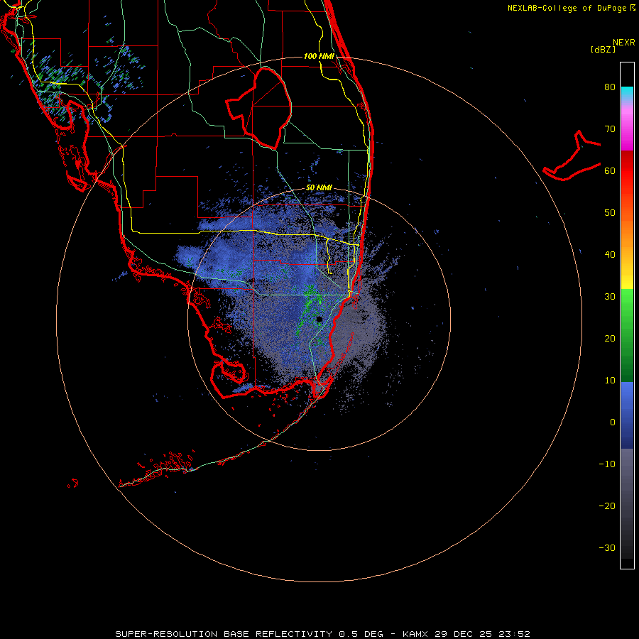
Task: Click the "50 NMI" range ring label
Action: (319, 188)
